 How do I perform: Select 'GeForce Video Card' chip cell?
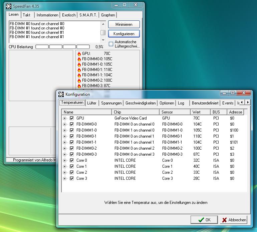tap(131, 118)
